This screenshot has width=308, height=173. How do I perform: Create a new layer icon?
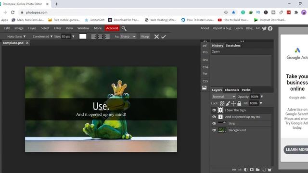point(263,170)
